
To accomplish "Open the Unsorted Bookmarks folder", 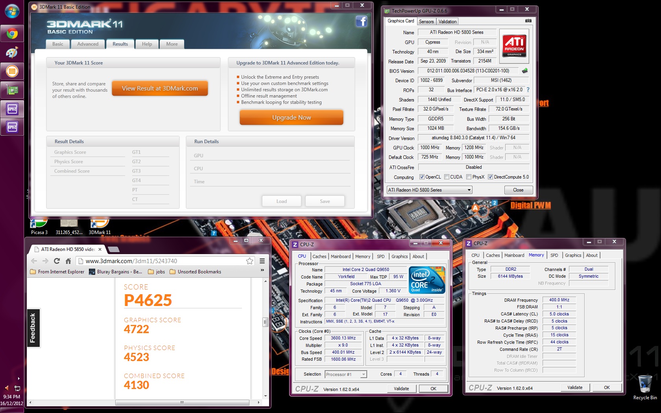I will point(195,272).
